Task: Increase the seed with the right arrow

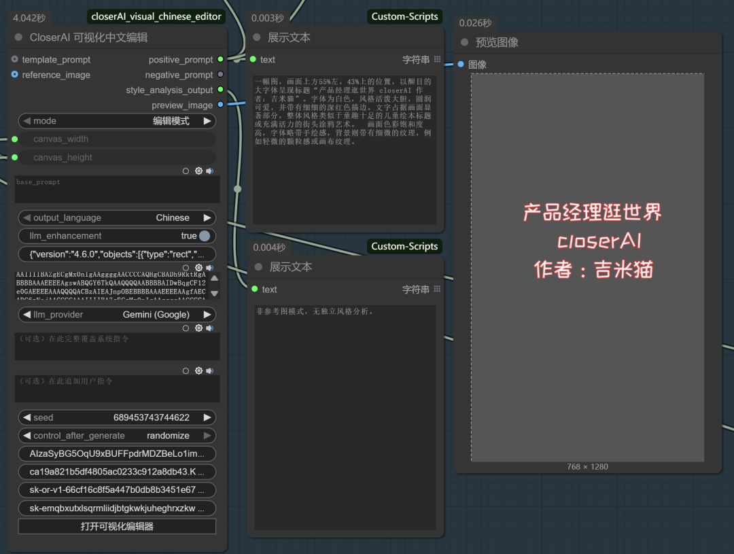Action: [x=207, y=417]
